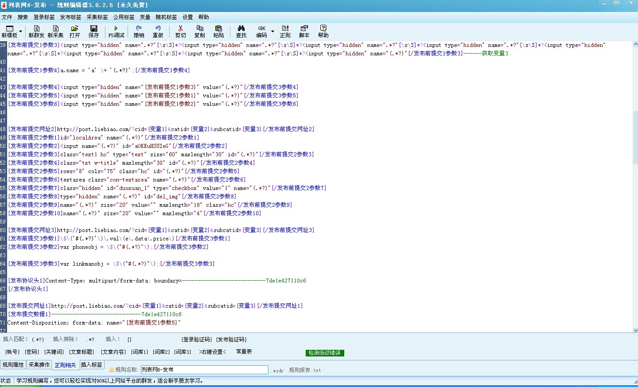Open the 随机标签 menu
The image size is (638, 387).
tap(166, 17)
